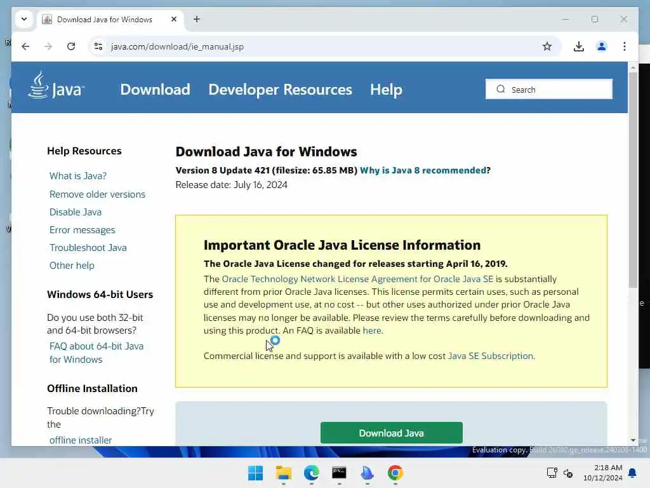Click Why is Java 8 recommended link
Image resolution: width=650 pixels, height=488 pixels.
tap(423, 170)
